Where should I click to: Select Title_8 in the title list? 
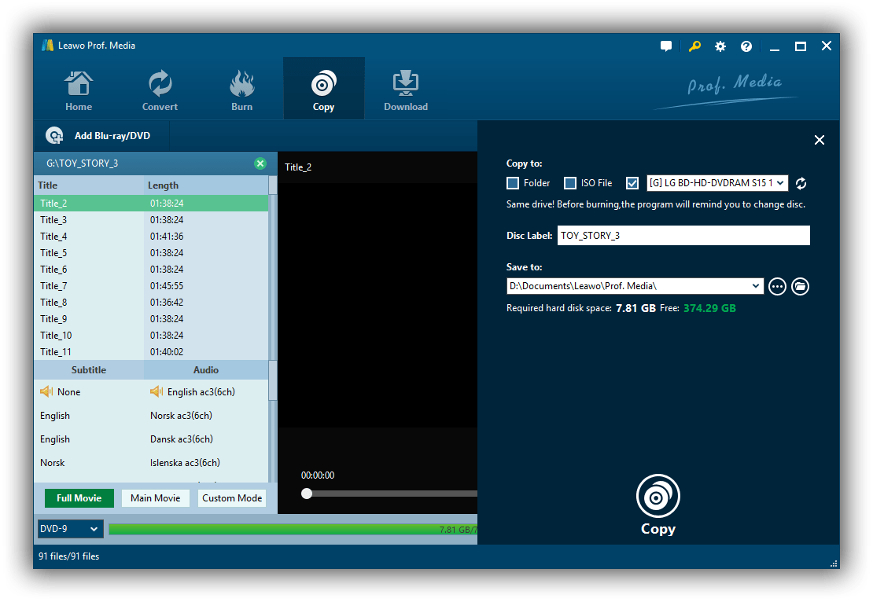click(x=151, y=302)
